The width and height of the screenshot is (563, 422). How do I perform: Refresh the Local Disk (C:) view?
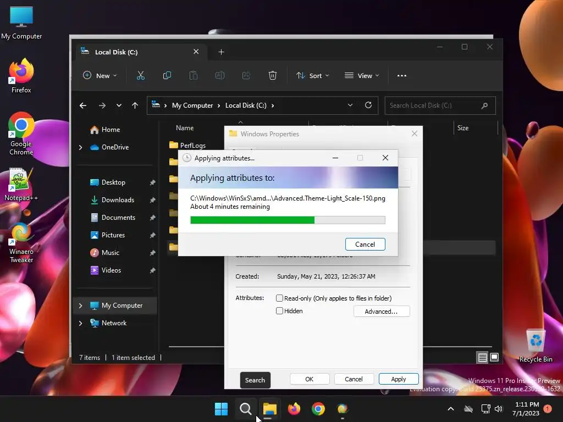tap(368, 105)
